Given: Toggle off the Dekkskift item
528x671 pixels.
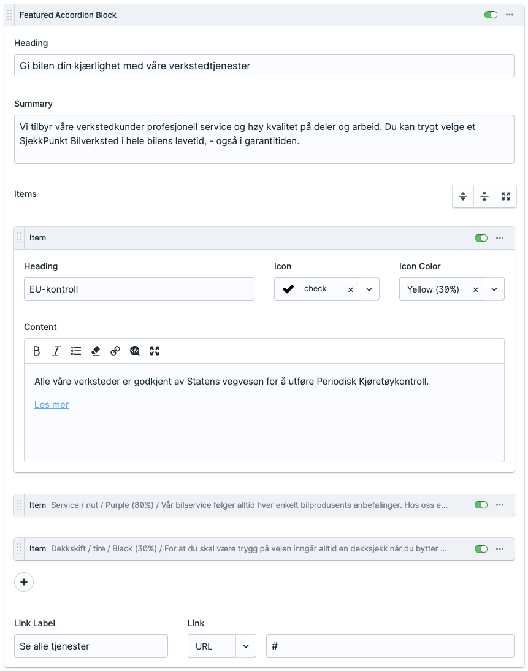Looking at the screenshot, I should 481,549.
